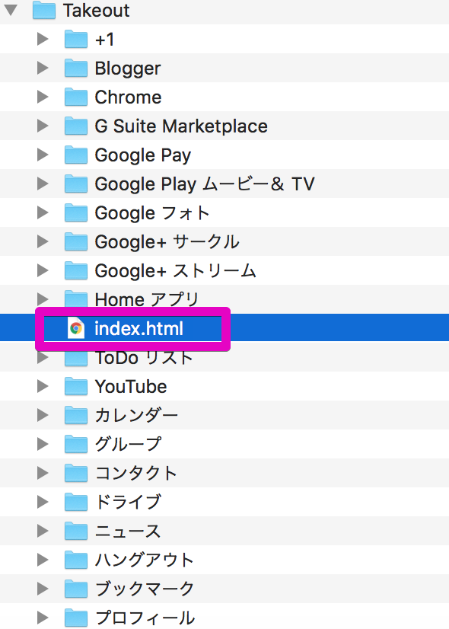Expand the Google+ サークル folder triangle
449x629 pixels.
click(43, 241)
